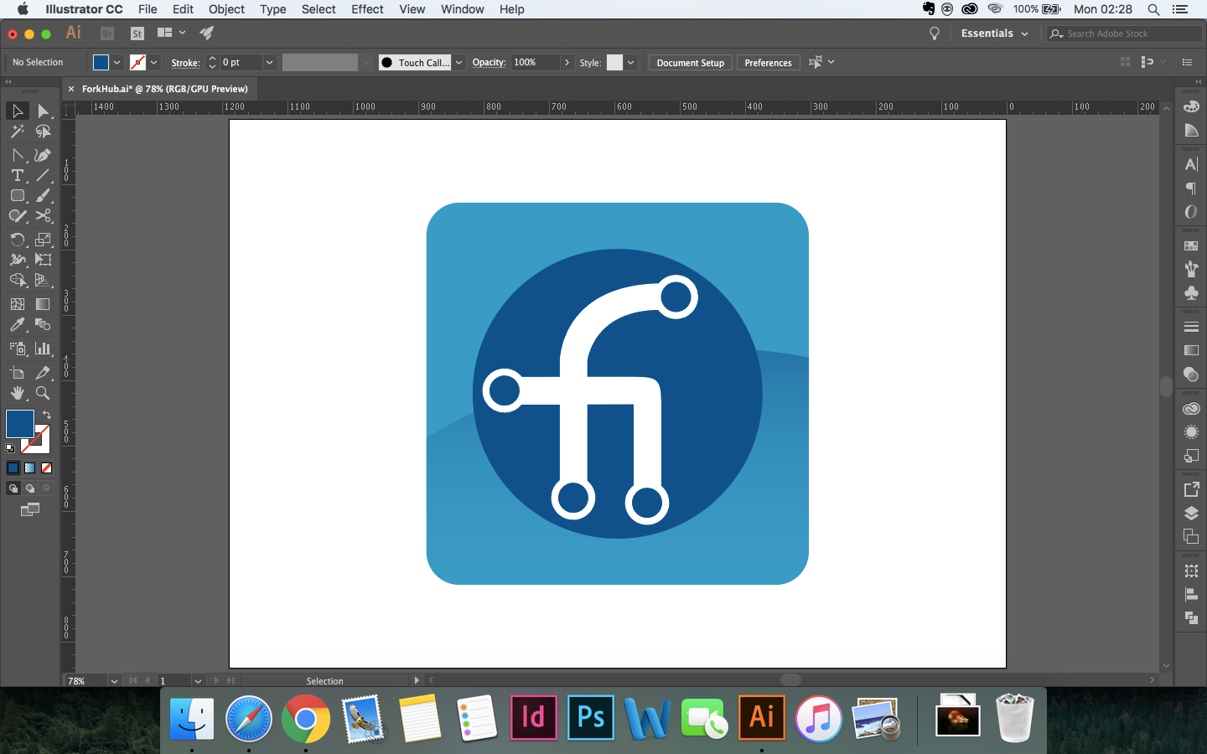Viewport: 1207px width, 754px height.
Task: Expand the fill color dropdown in control bar
Action: [117, 63]
